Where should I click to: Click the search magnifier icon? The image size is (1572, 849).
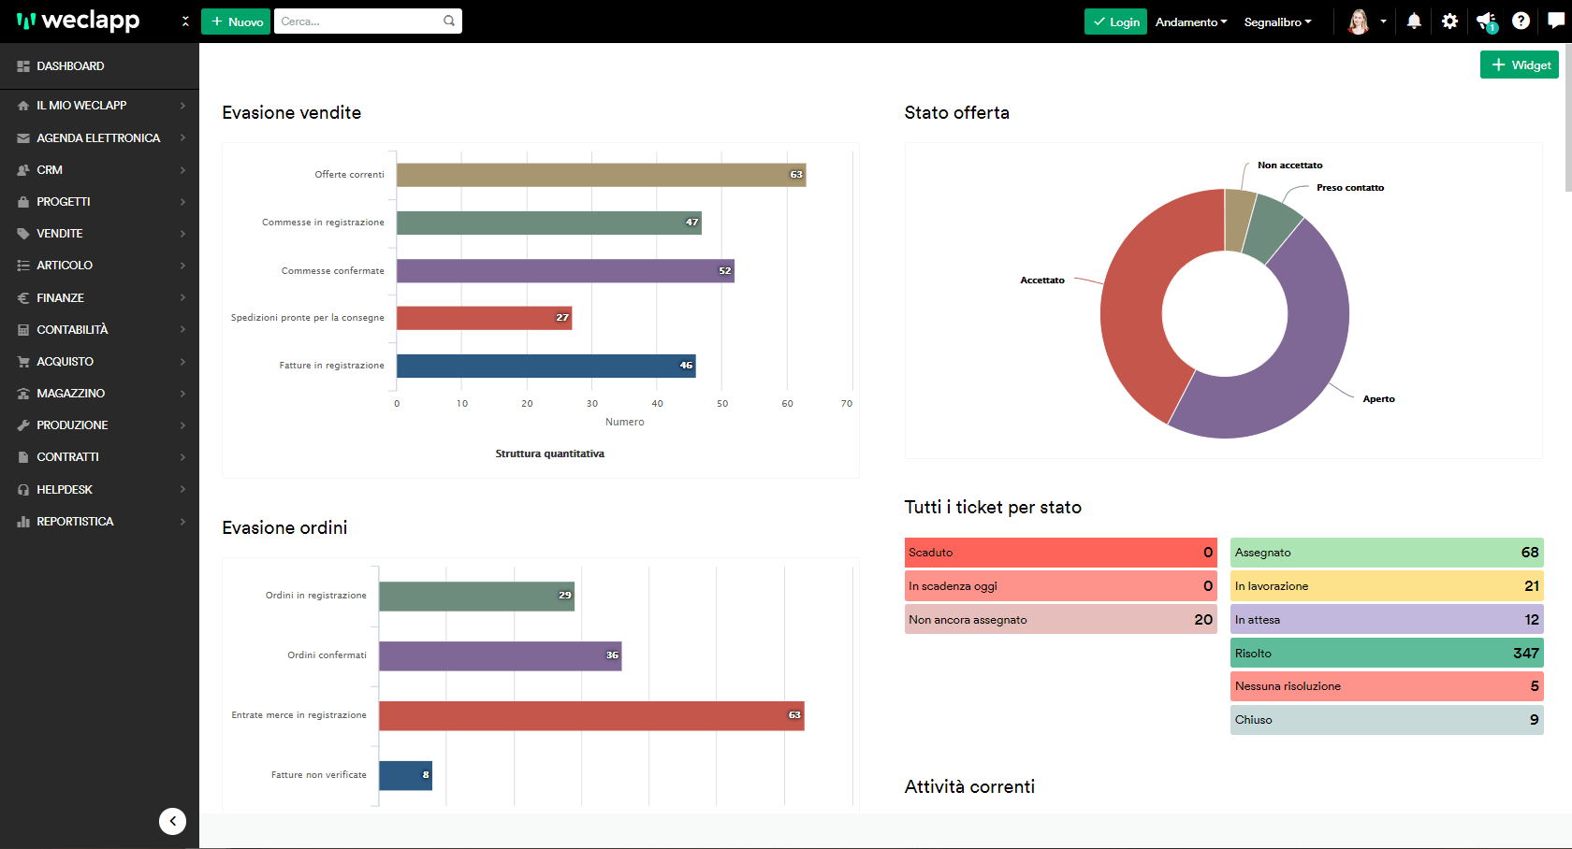(x=449, y=21)
